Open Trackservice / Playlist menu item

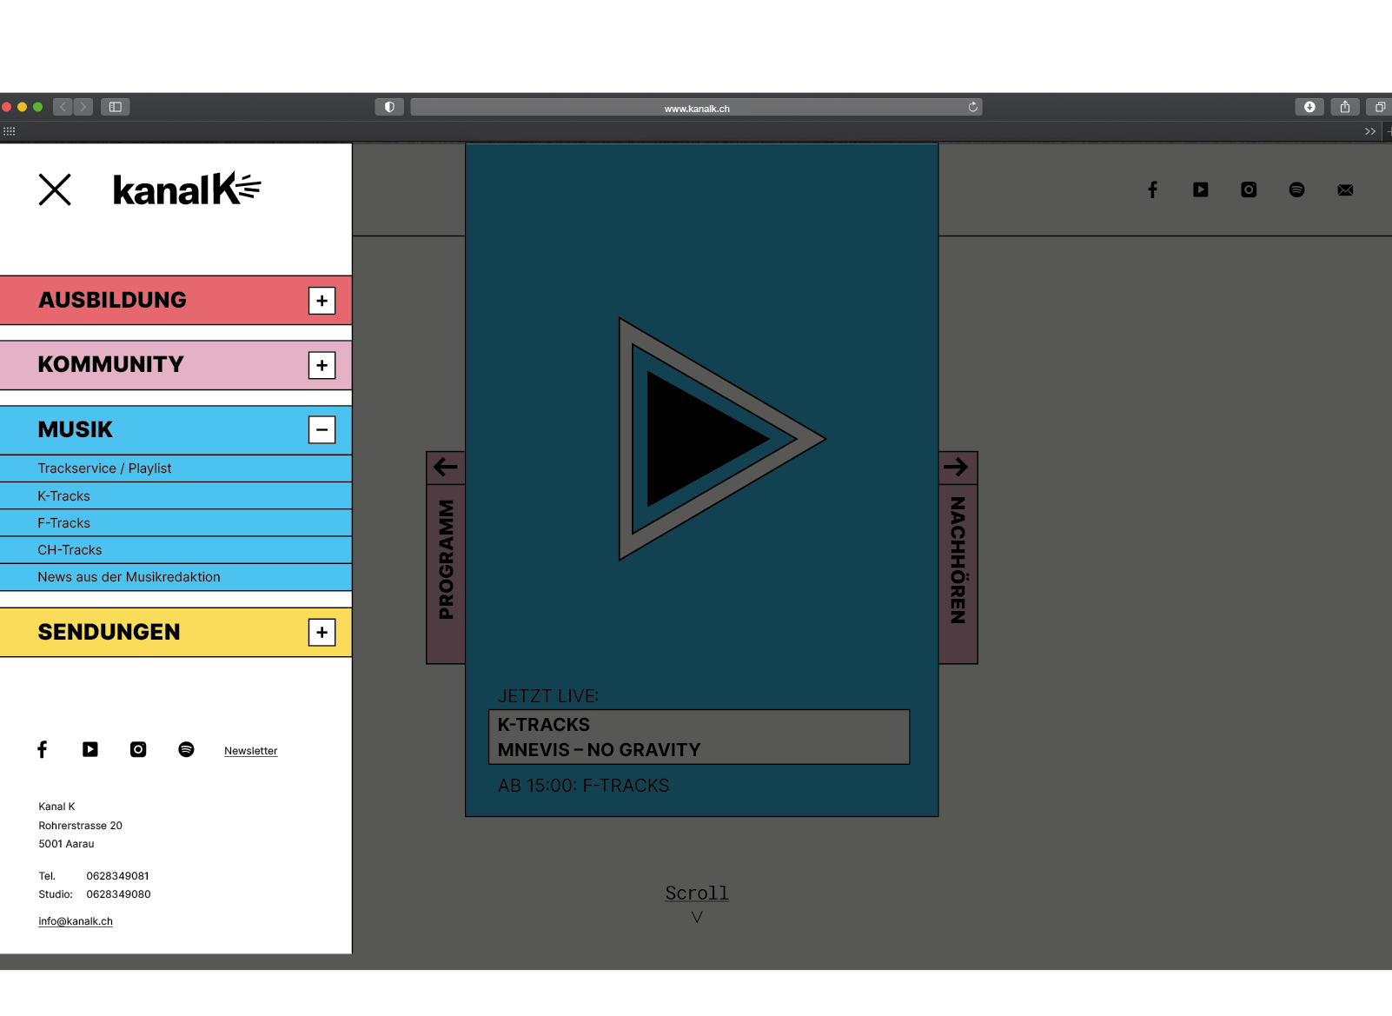(104, 468)
